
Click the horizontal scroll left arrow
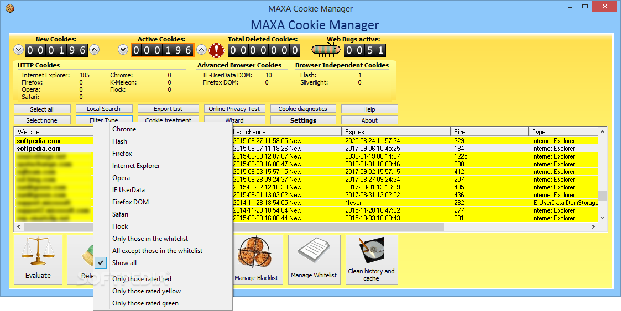click(x=19, y=226)
